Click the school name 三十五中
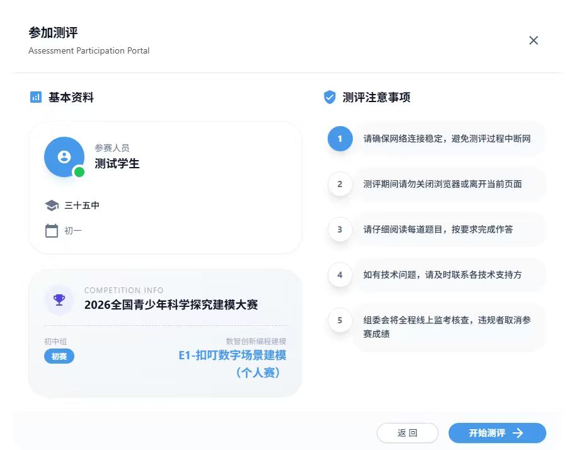The height and width of the screenshot is (450, 574). (x=82, y=205)
